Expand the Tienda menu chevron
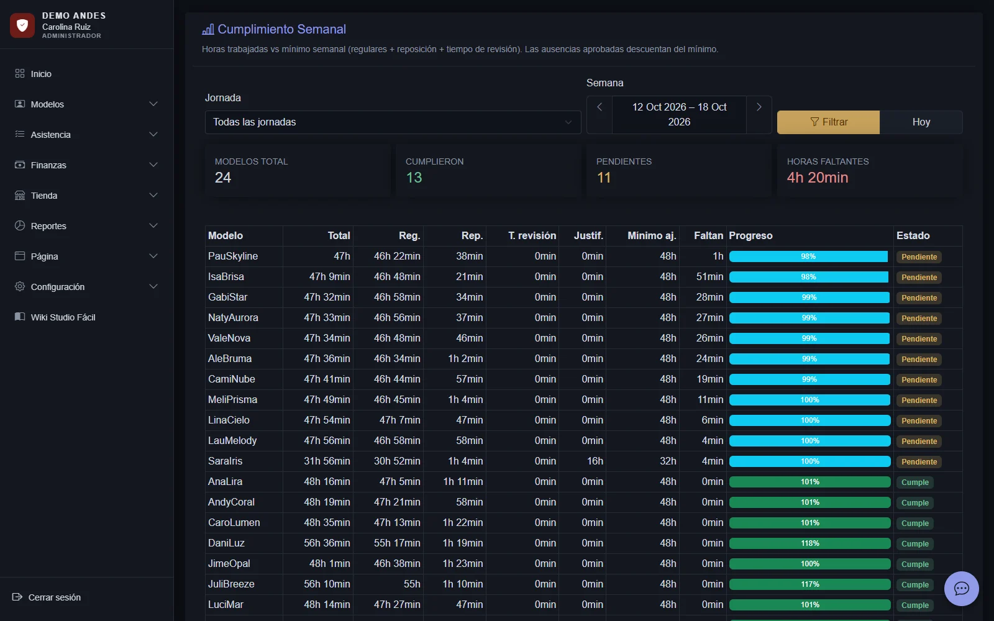994x621 pixels. click(x=153, y=195)
